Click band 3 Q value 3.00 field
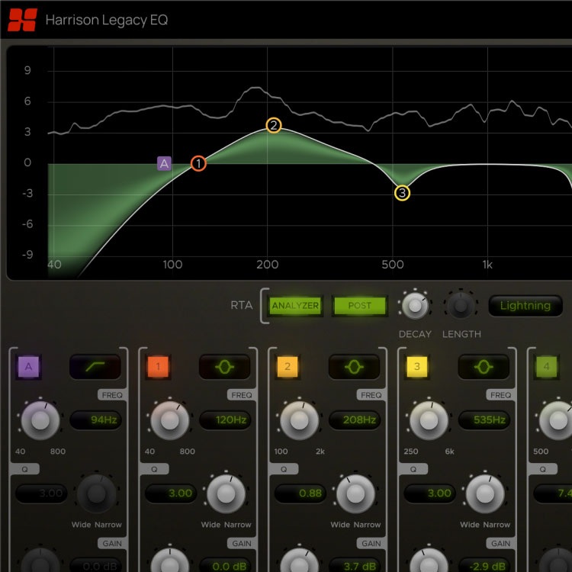The height and width of the screenshot is (572, 572). 429,493
